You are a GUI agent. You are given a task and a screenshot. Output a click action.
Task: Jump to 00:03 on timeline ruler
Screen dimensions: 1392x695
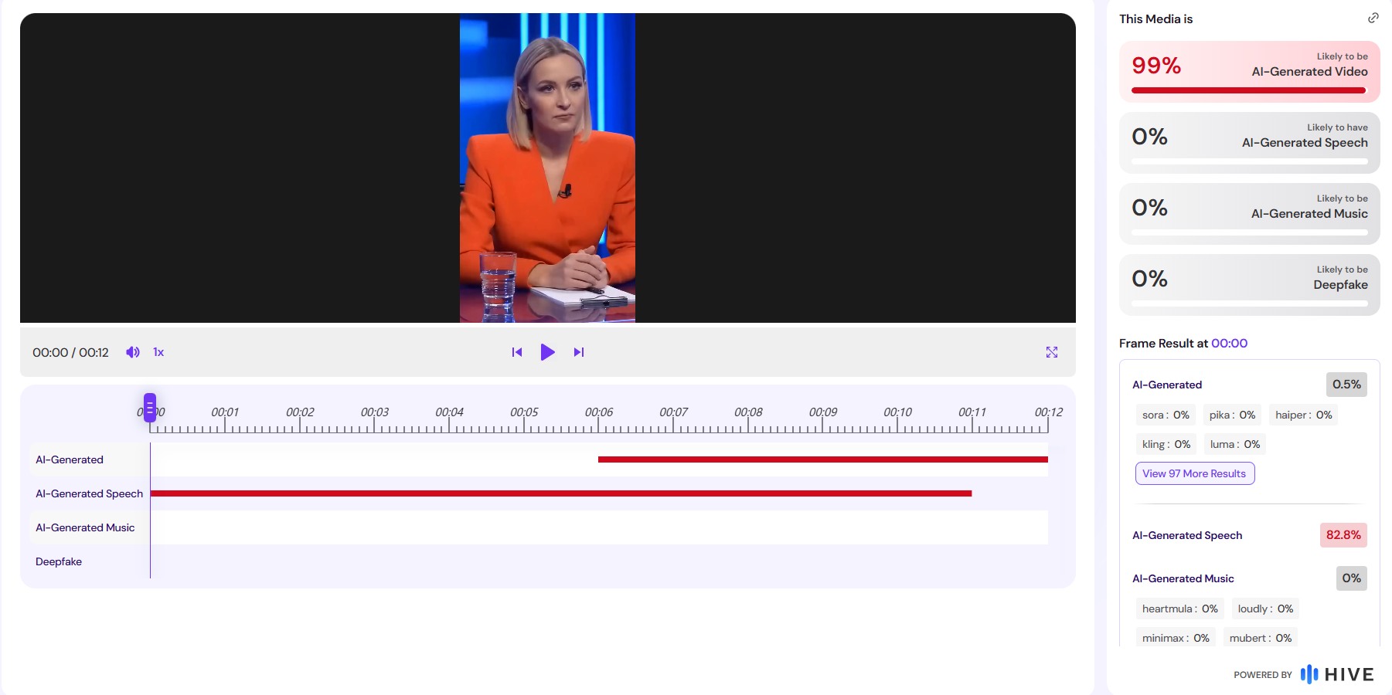point(375,412)
